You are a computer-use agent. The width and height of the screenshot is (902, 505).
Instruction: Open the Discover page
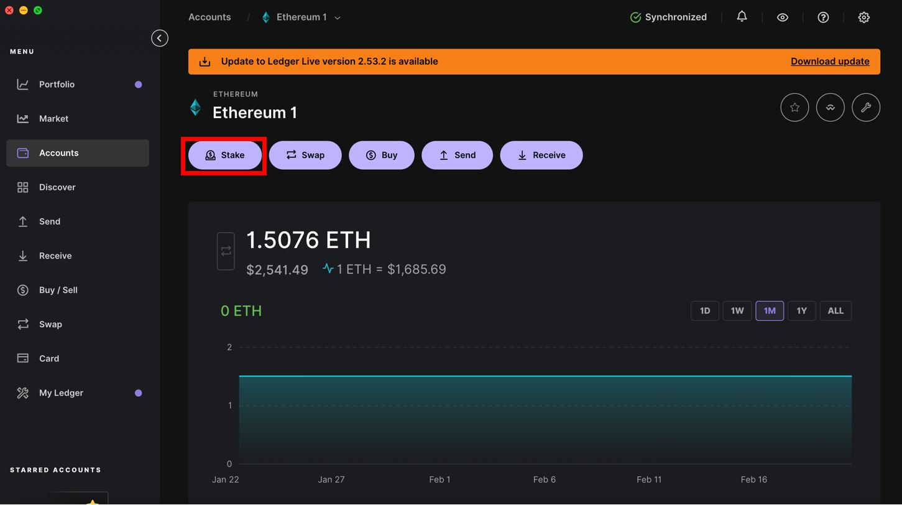tap(78, 187)
